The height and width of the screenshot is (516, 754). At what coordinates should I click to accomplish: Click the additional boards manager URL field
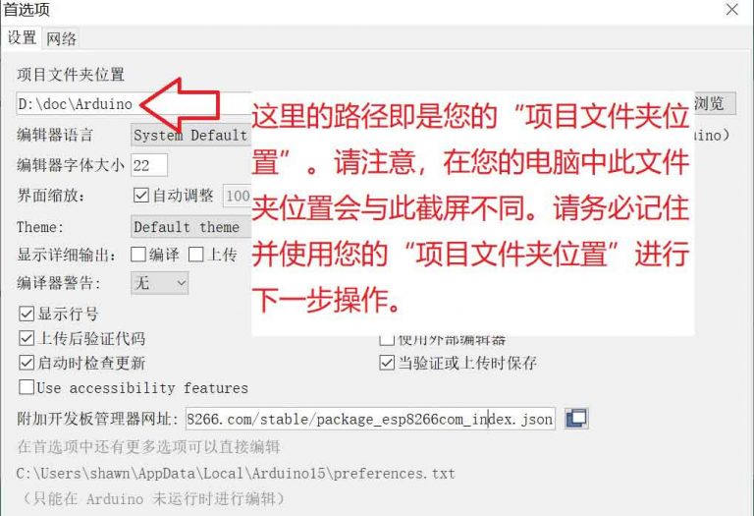[x=370, y=419]
